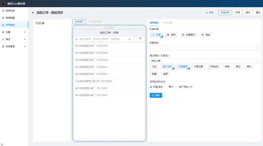Open the 我的订单 description field dropdown
This screenshot has width=263, height=146.
(x=204, y=61)
